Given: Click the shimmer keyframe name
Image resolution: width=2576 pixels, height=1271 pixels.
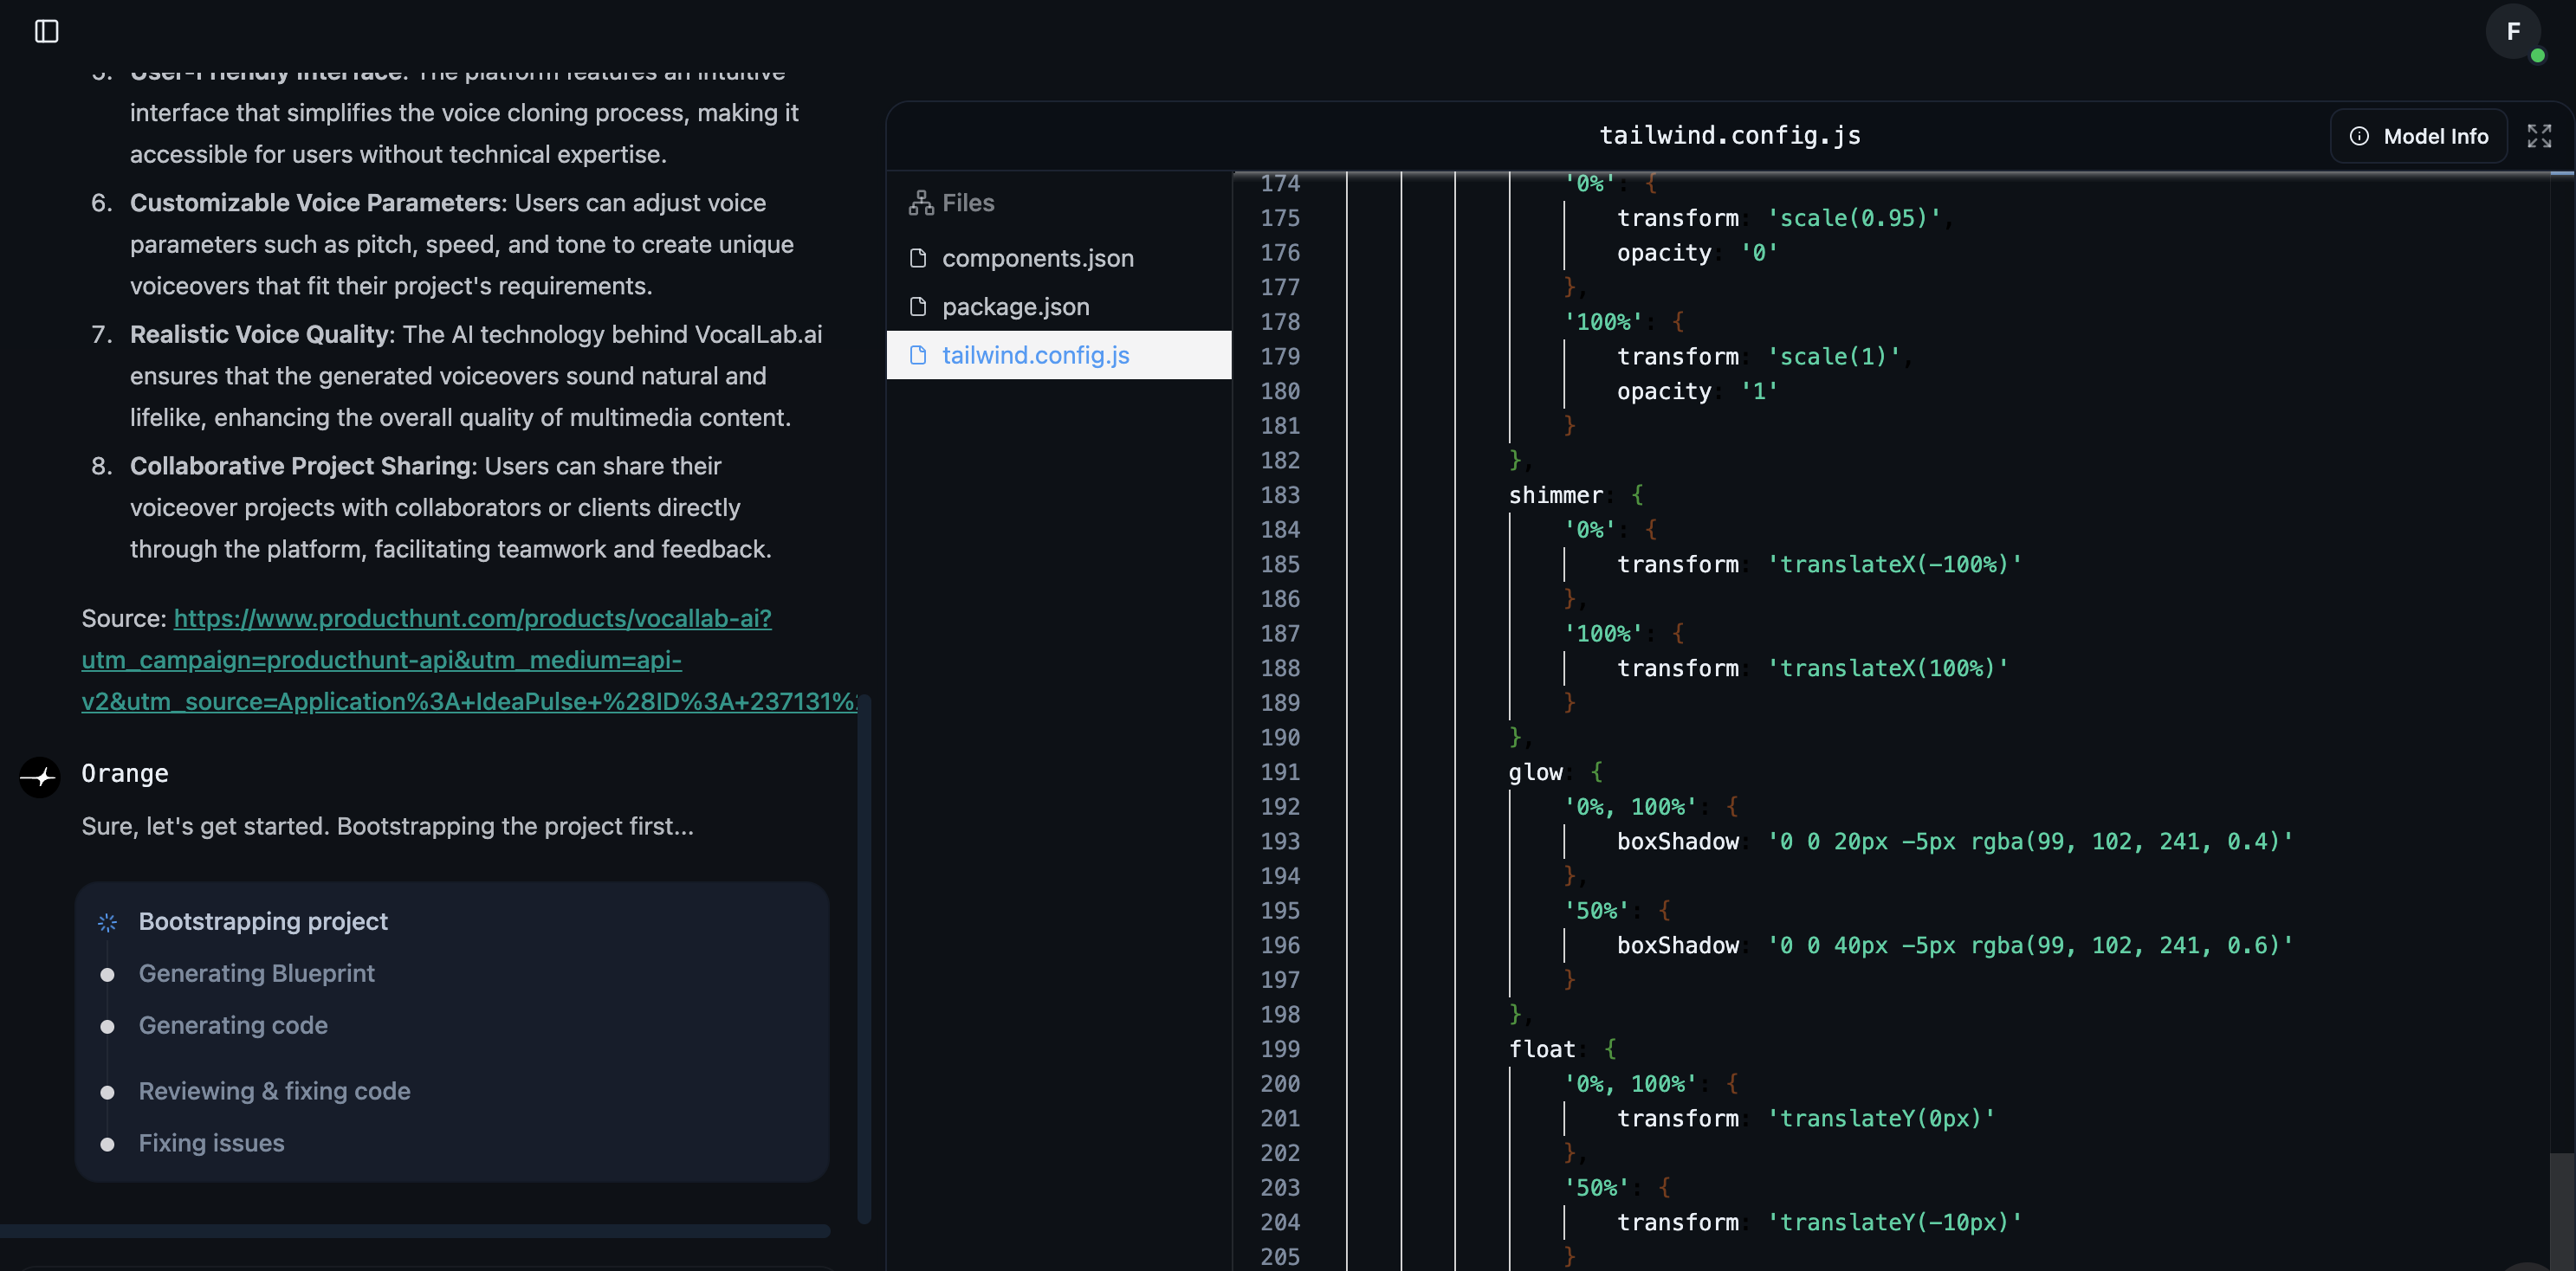Looking at the screenshot, I should (x=1555, y=495).
